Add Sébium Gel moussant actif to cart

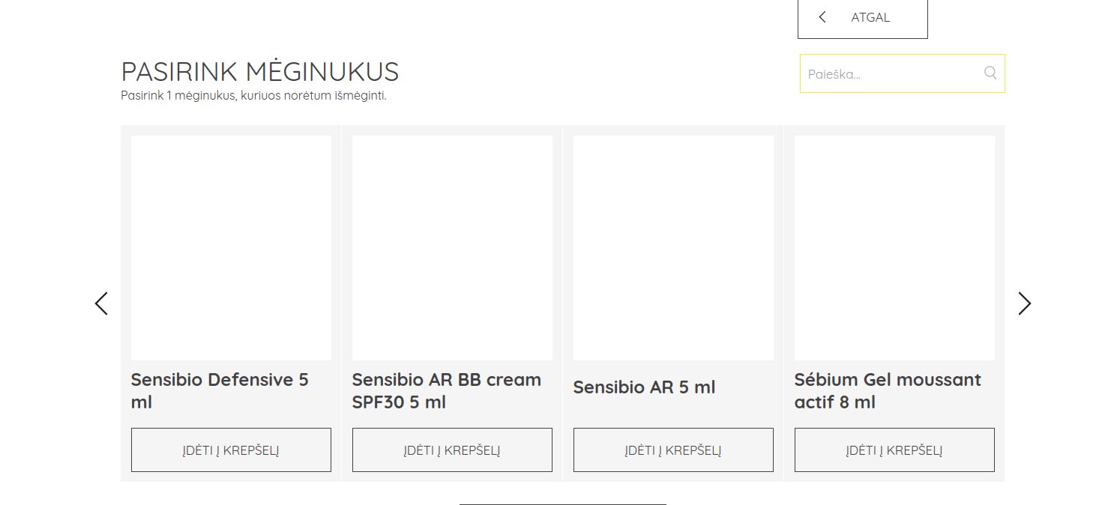tap(894, 450)
